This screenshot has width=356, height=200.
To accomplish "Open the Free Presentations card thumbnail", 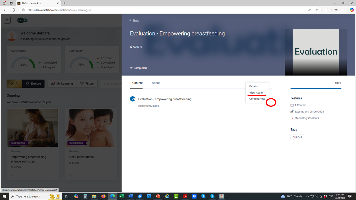I will coord(91,128).
